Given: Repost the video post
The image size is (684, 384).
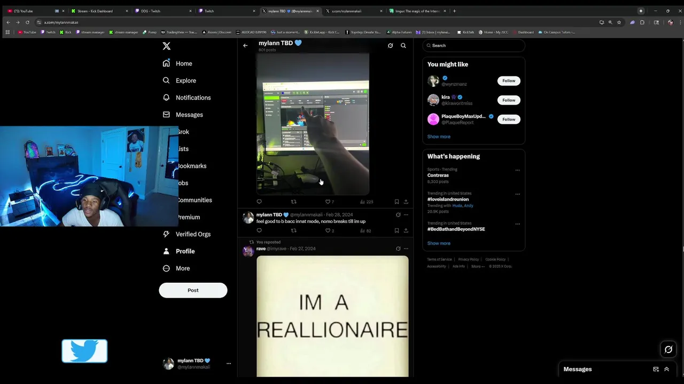Looking at the screenshot, I should (293, 202).
